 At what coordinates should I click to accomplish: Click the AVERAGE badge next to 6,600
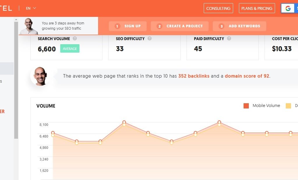(x=70, y=49)
